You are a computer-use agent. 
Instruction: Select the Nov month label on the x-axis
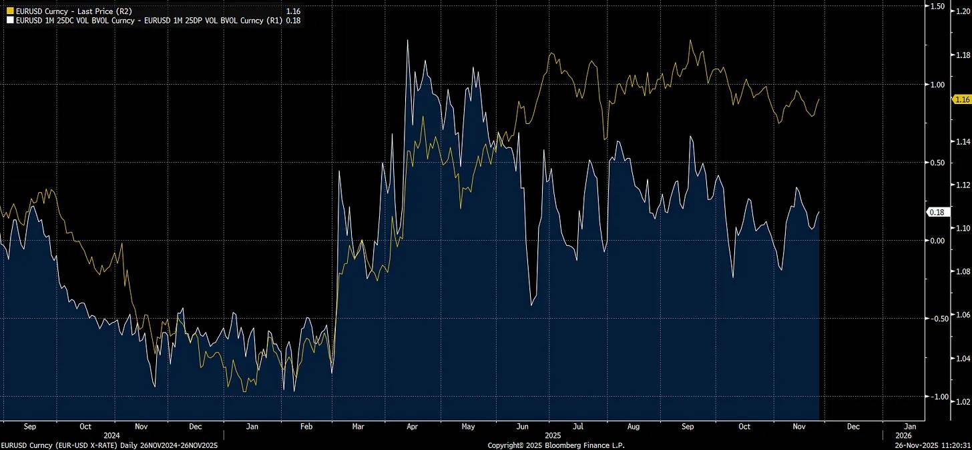tap(798, 427)
